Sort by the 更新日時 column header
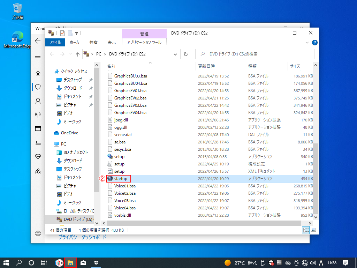The image size is (357, 268). click(x=206, y=66)
